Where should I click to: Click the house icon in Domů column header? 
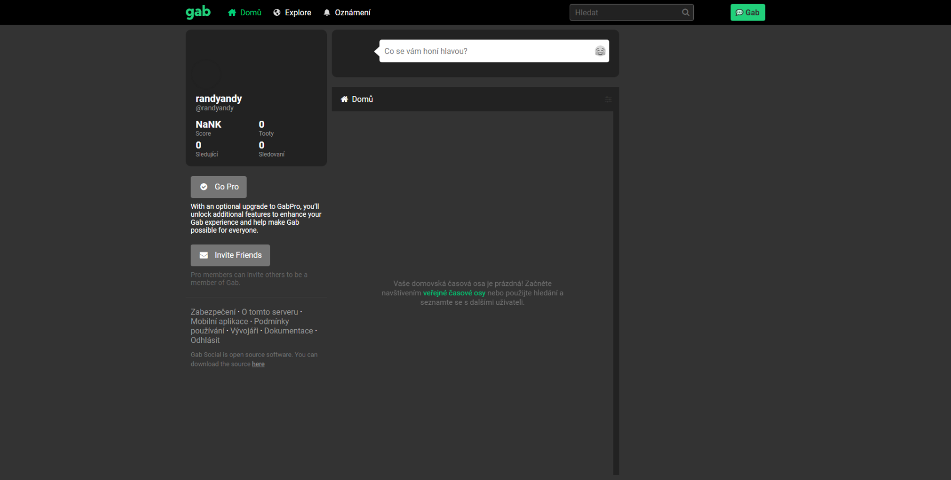[344, 99]
